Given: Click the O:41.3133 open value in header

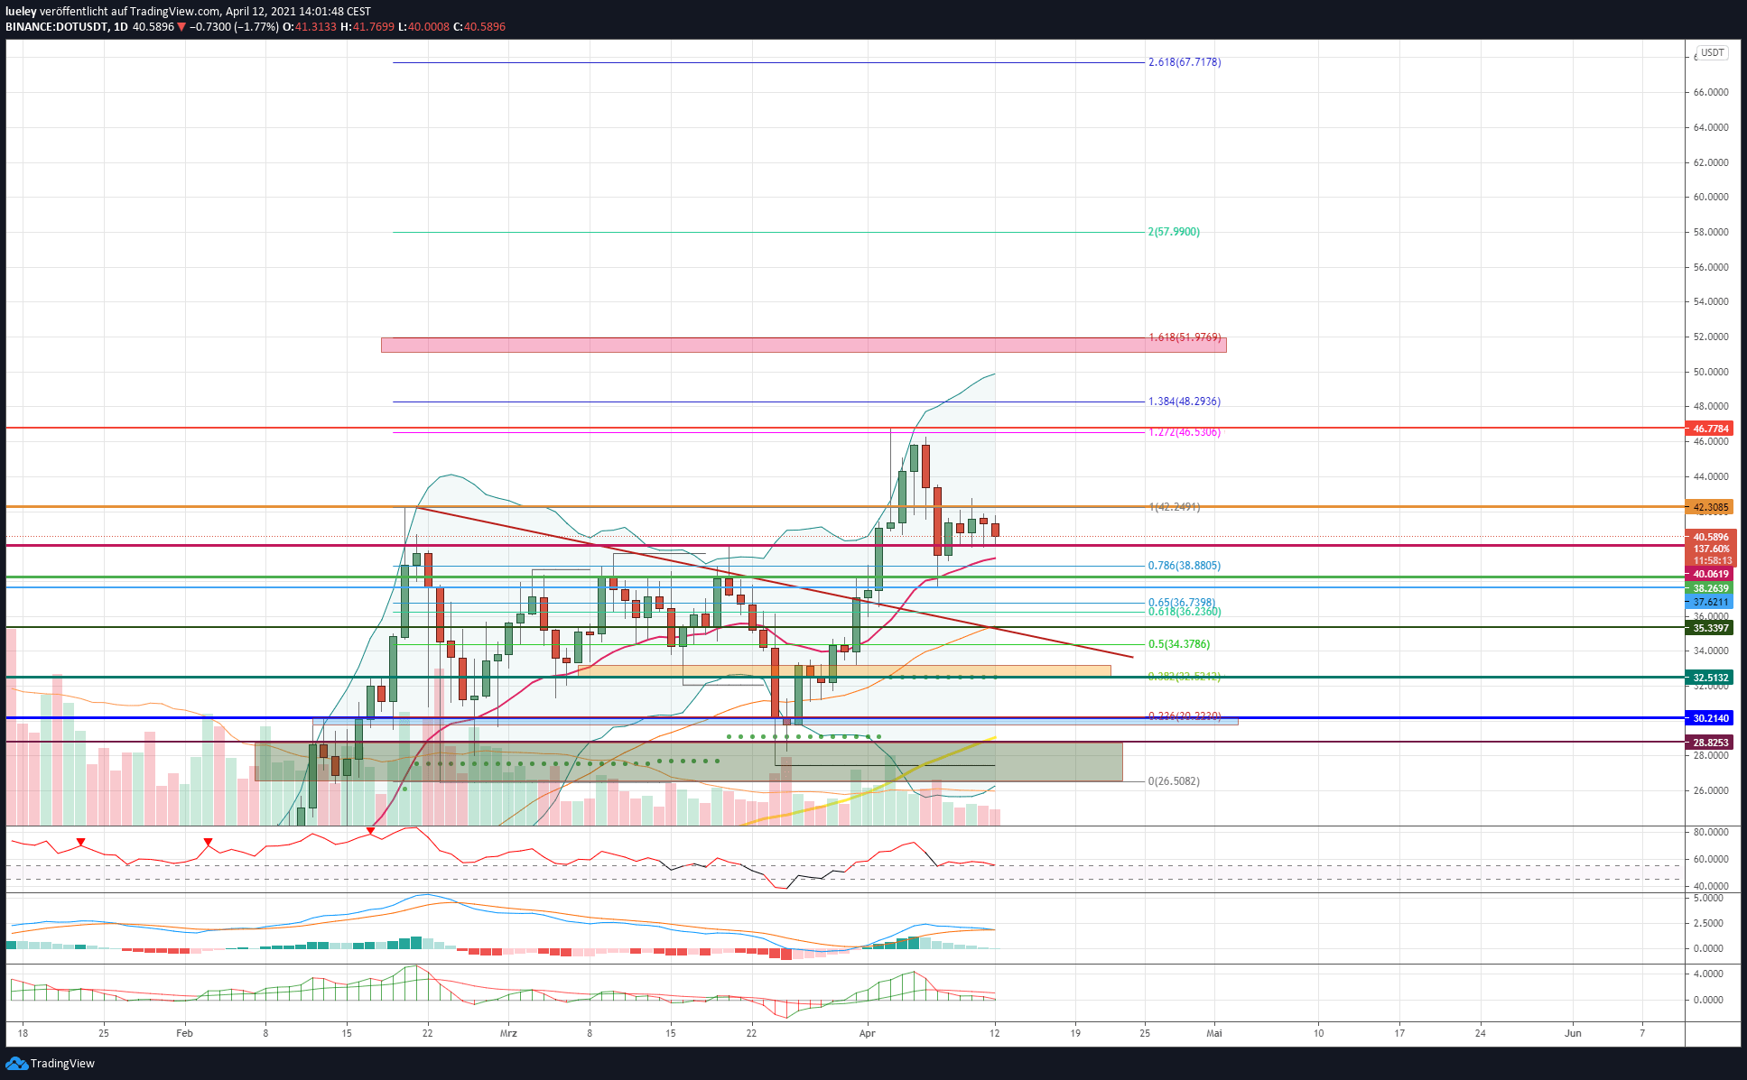Looking at the screenshot, I should click(x=310, y=27).
